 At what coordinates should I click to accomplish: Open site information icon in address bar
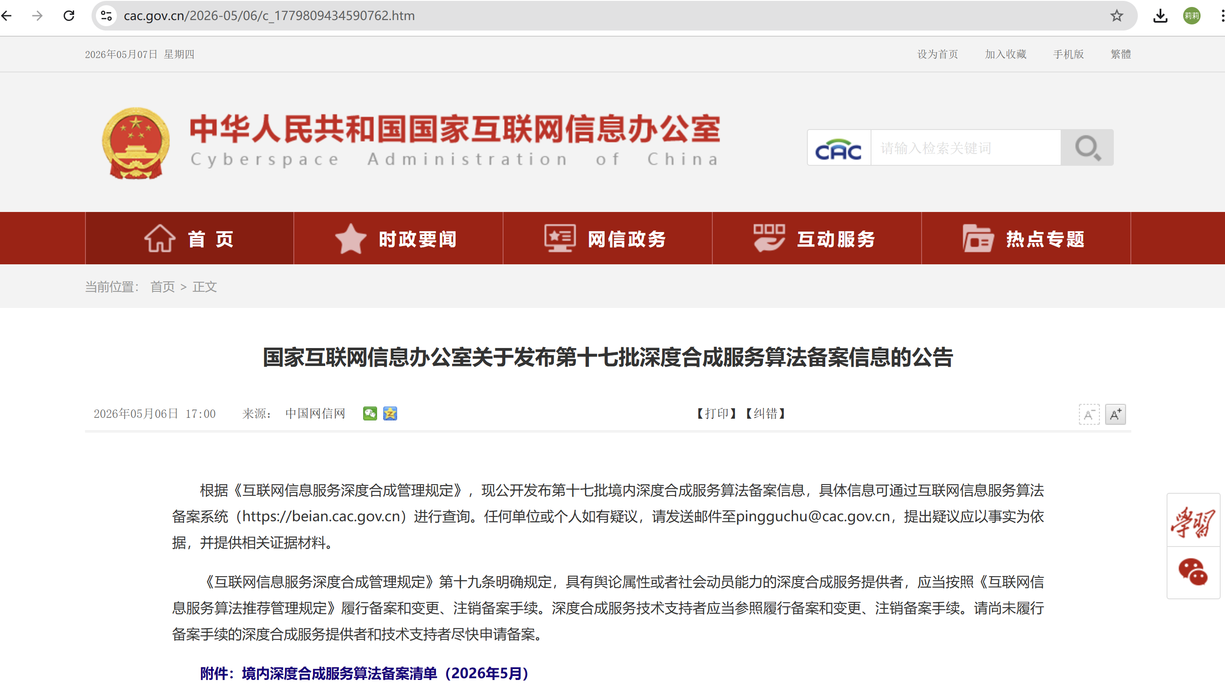click(x=106, y=16)
